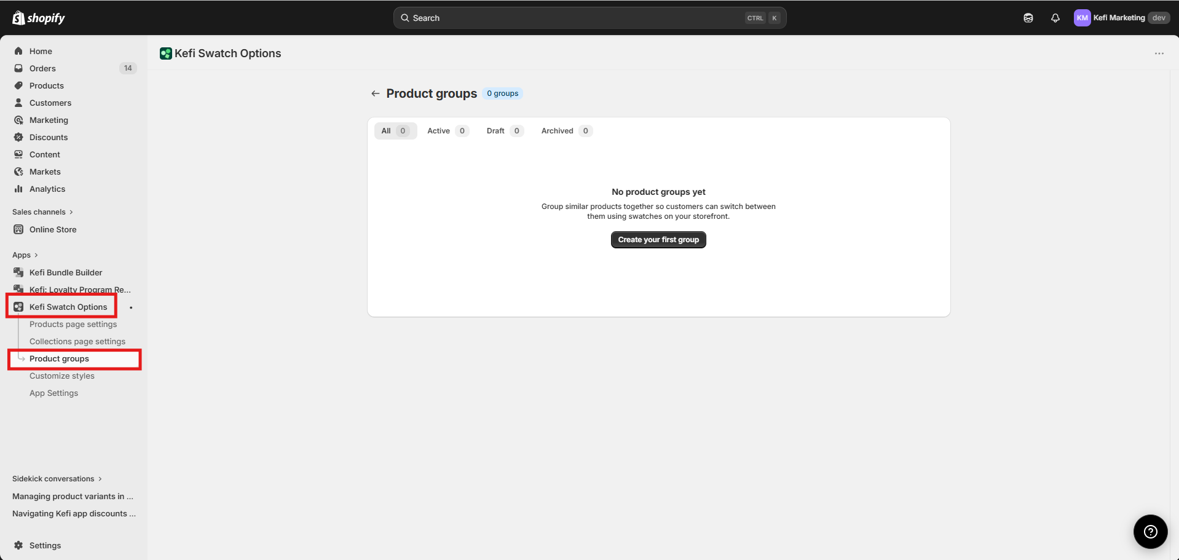
Task: Switch to the Draft tab
Action: point(505,131)
